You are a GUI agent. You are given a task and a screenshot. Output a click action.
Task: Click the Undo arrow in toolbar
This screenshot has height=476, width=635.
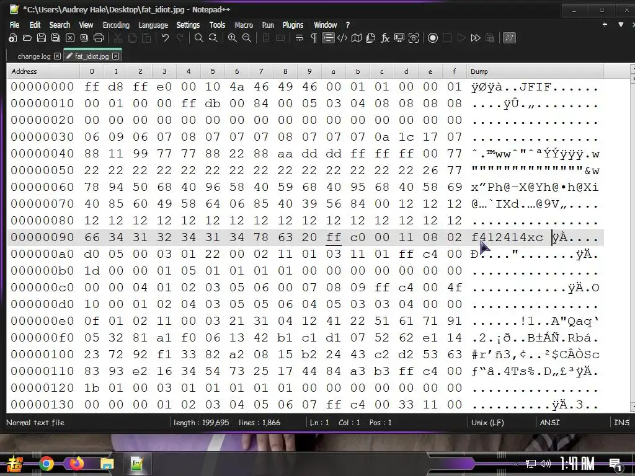click(x=165, y=38)
